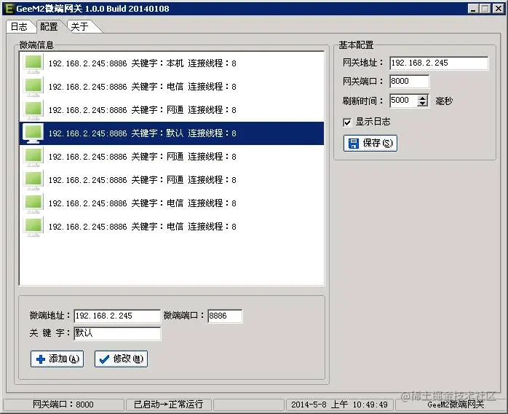Click status bar label GeeM2微端网关
Image resolution: width=508 pixels, height=414 pixels.
click(456, 405)
